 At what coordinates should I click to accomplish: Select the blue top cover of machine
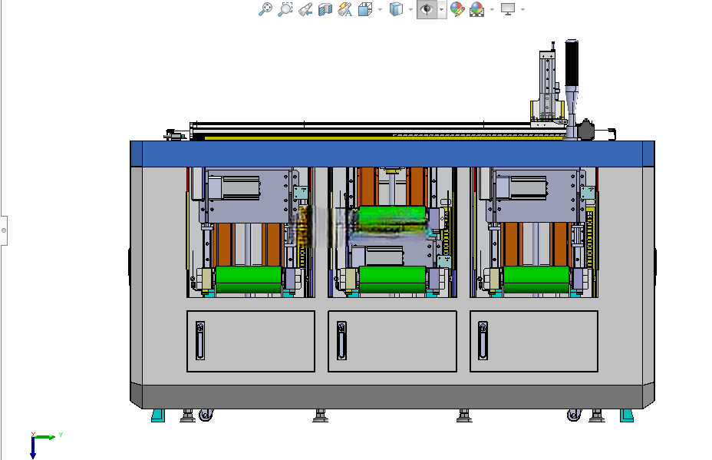392,154
